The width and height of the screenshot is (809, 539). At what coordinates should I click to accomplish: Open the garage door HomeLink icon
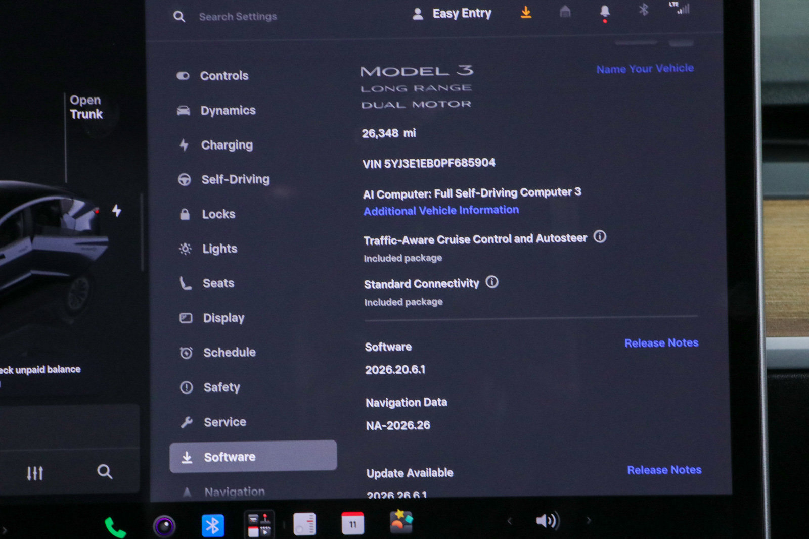565,12
